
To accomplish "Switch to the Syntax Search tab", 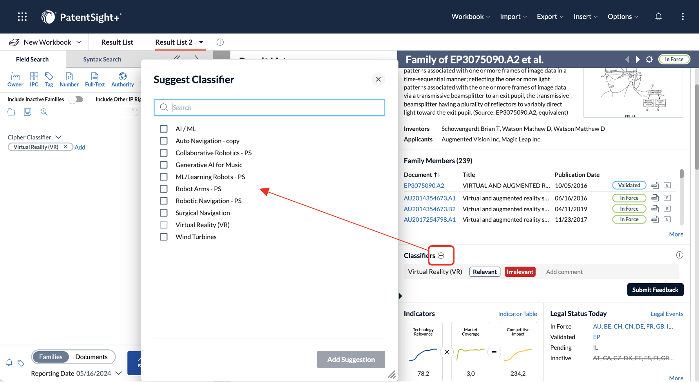I will point(102,59).
